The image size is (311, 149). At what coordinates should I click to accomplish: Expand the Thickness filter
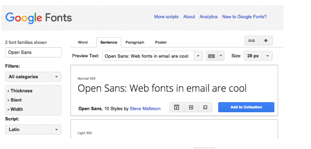coord(20,91)
